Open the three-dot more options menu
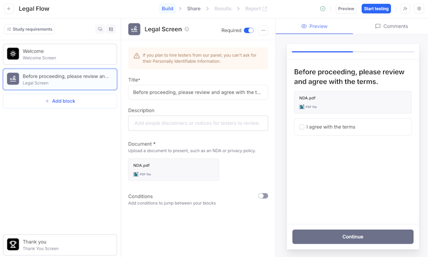This screenshot has width=428, height=257. [x=263, y=30]
